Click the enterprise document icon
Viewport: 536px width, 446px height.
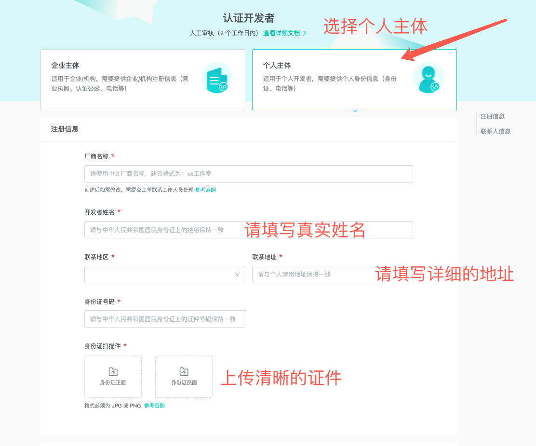click(217, 78)
